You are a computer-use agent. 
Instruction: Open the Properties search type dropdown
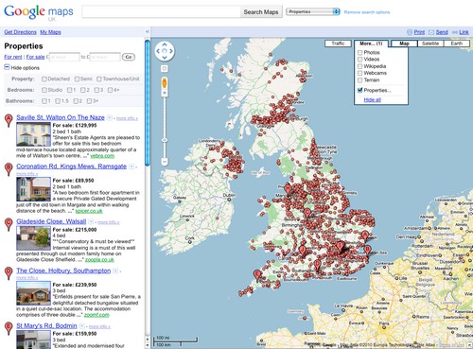point(313,11)
